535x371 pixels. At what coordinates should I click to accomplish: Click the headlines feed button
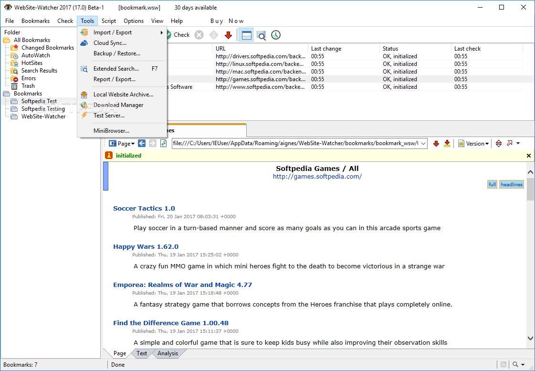click(x=512, y=185)
